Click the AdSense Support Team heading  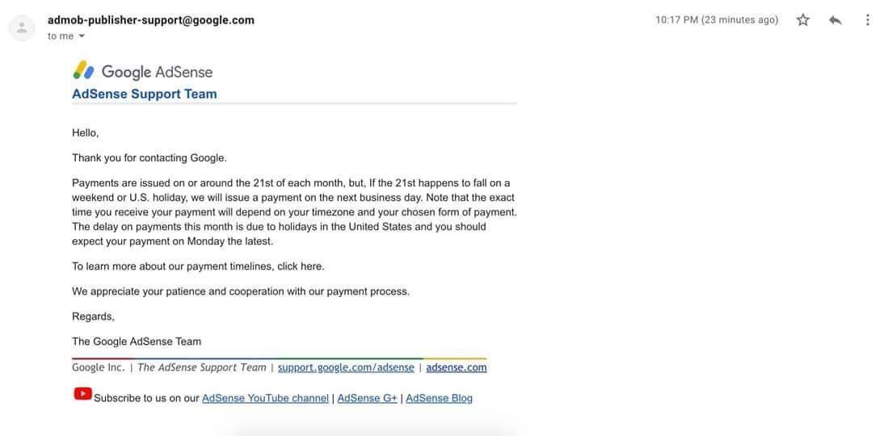(145, 94)
